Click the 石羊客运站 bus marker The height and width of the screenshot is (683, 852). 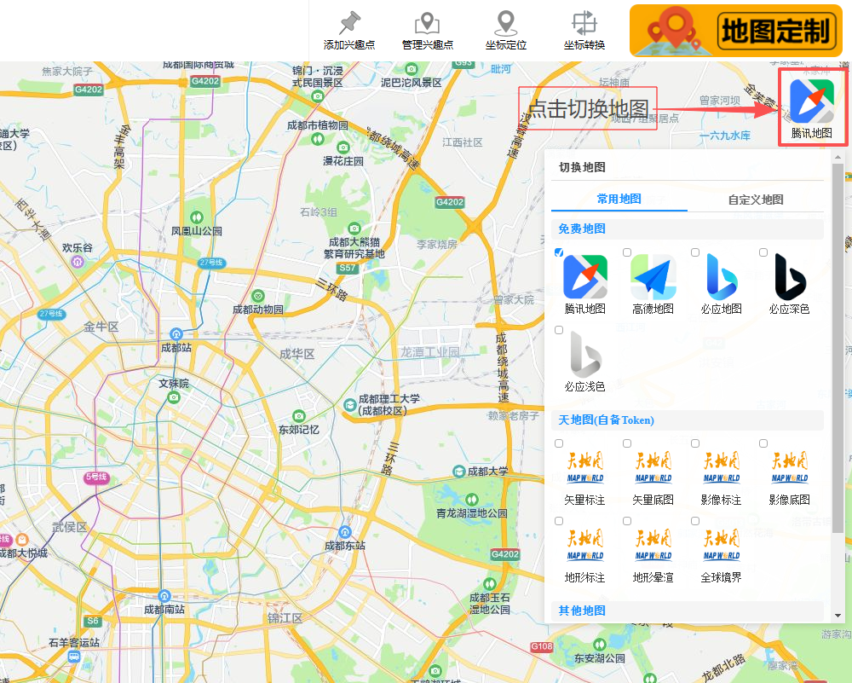point(74,657)
